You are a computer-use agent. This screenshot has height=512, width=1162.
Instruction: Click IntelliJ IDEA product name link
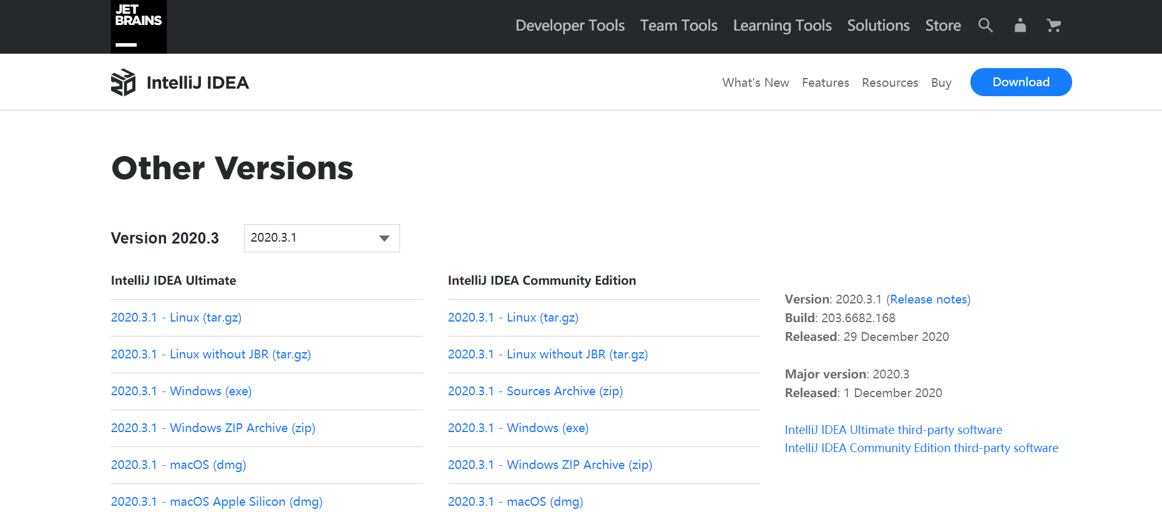click(198, 82)
